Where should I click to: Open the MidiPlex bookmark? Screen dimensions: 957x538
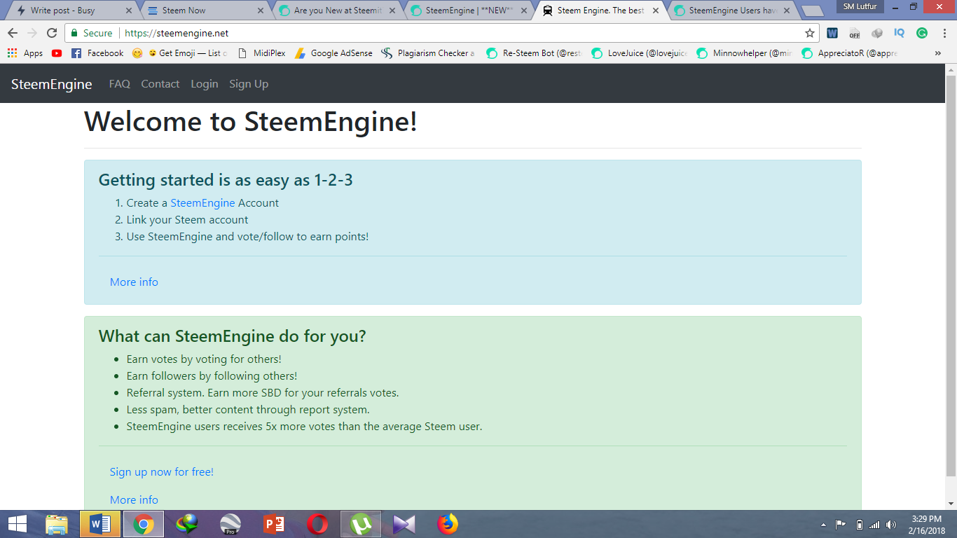tap(261, 53)
